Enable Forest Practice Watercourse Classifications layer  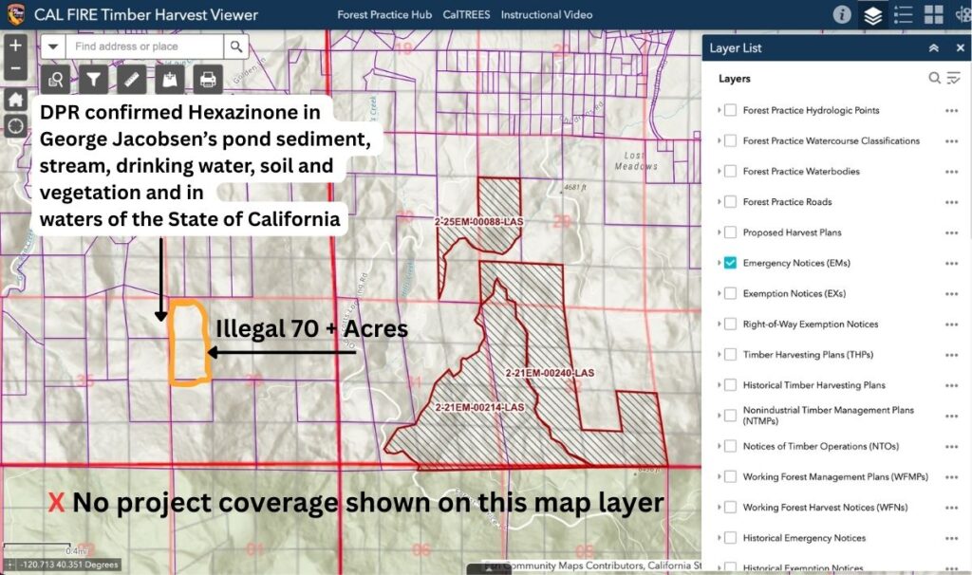click(730, 140)
